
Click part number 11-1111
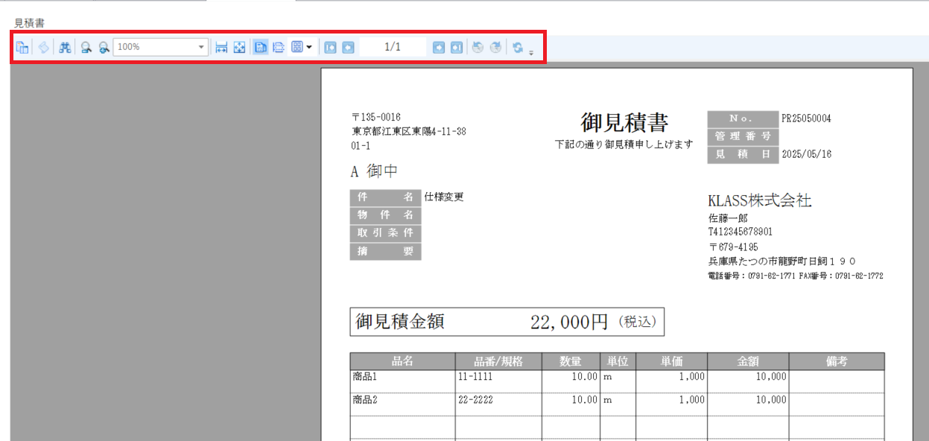tap(475, 377)
